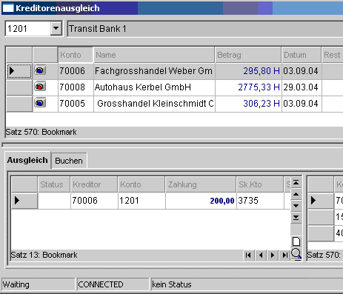This screenshot has width=343, height=294.
Task: Go to previous record in bottom navigator
Action: click(261, 255)
